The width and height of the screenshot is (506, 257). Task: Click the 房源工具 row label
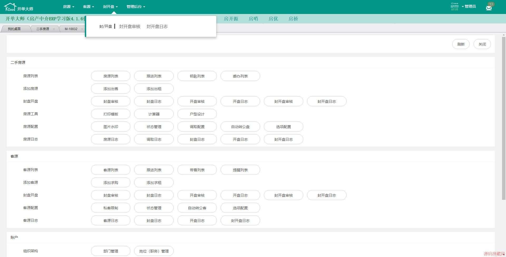point(31,114)
